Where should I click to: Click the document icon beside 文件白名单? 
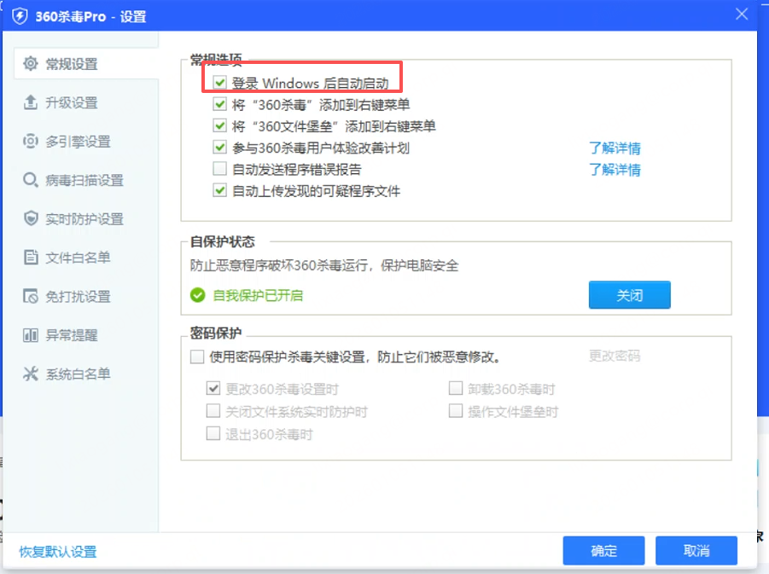point(31,258)
